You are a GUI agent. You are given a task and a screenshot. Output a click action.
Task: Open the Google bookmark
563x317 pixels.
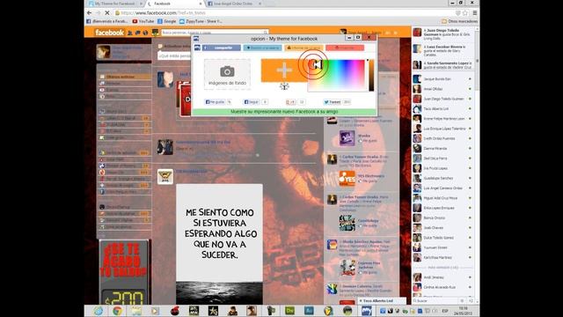(x=167, y=21)
